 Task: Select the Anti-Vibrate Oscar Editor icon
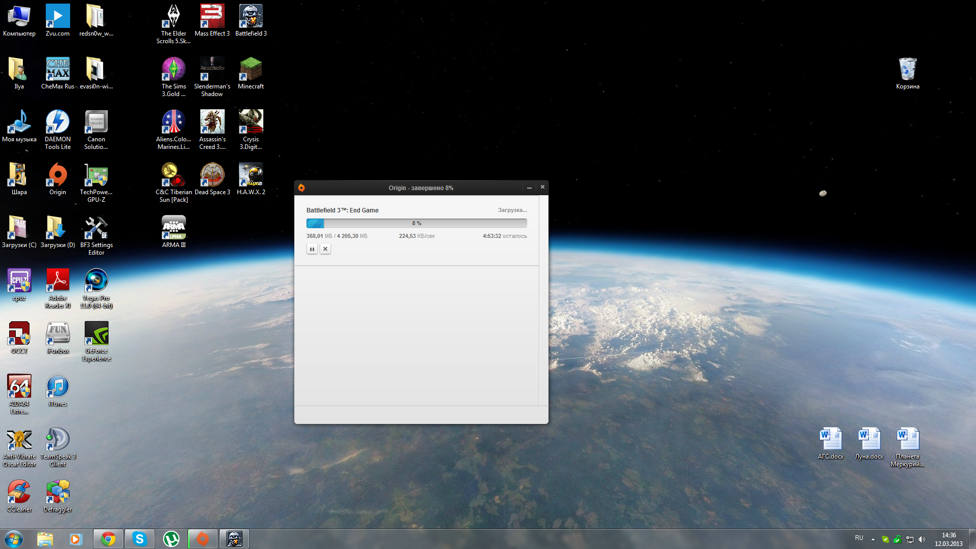(19, 448)
